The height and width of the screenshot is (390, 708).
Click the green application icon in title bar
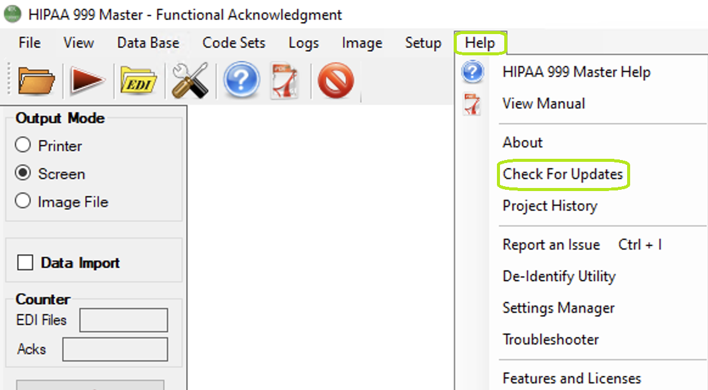pos(12,14)
